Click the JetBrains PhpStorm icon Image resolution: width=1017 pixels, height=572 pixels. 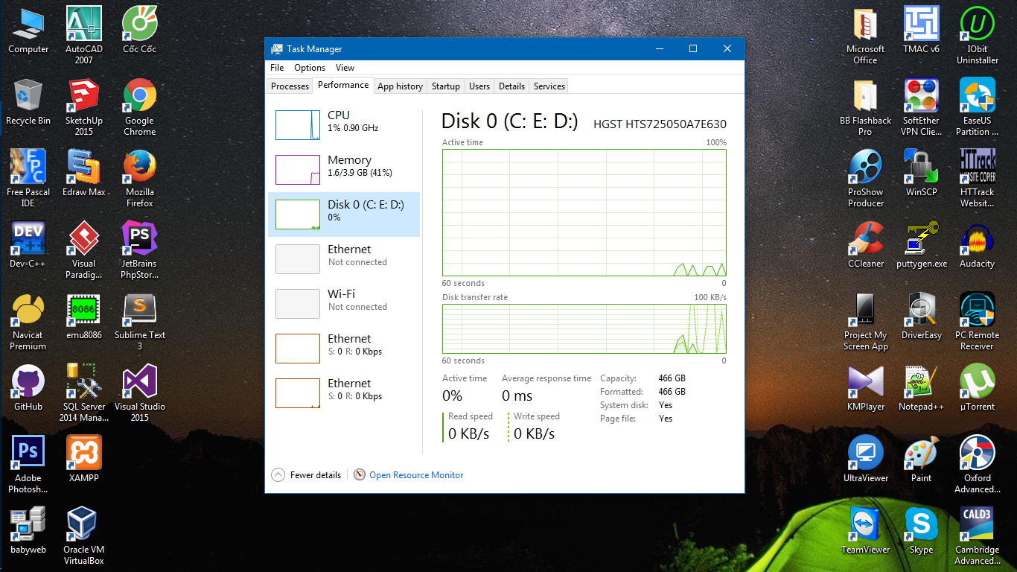coord(140,250)
